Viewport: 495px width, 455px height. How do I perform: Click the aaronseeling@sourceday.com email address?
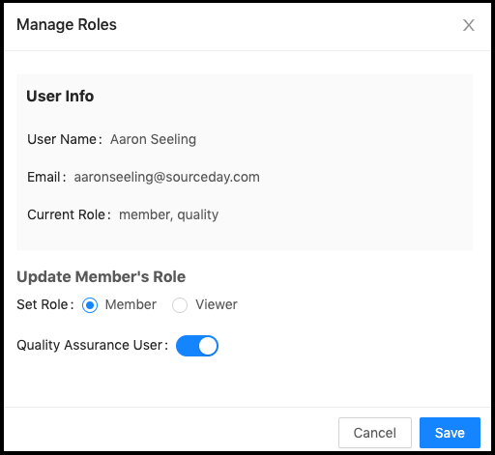click(x=167, y=178)
